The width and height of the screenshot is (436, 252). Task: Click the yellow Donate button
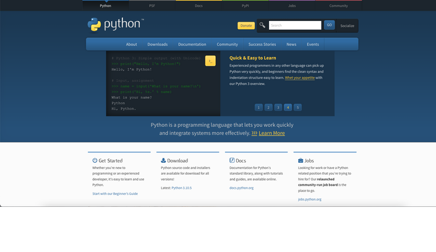(x=246, y=25)
